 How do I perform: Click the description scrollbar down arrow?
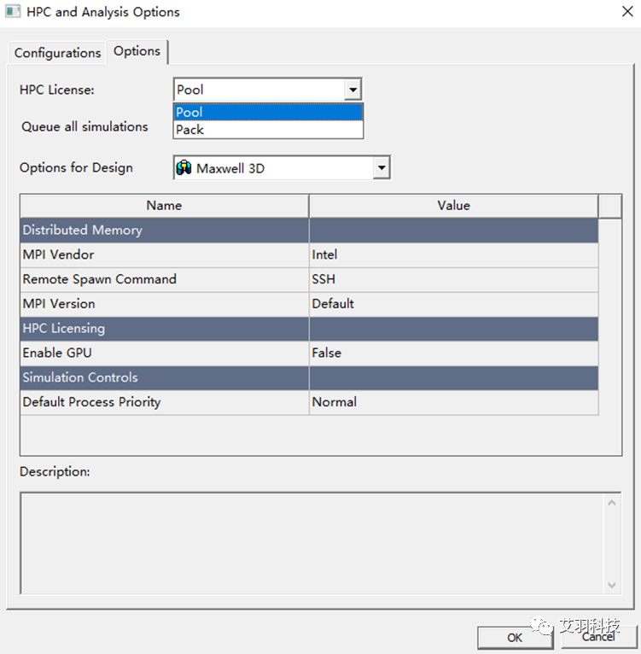pyautogui.click(x=612, y=585)
